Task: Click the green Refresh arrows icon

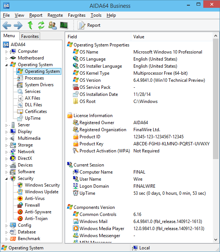Action: click(x=41, y=25)
